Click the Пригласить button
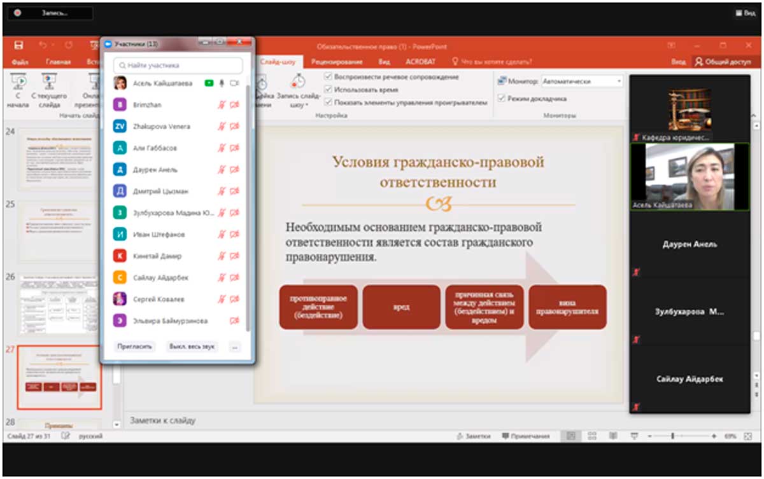The height and width of the screenshot is (479, 764). click(x=135, y=347)
